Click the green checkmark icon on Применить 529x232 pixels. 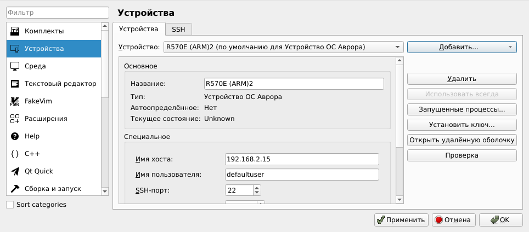point(381,220)
